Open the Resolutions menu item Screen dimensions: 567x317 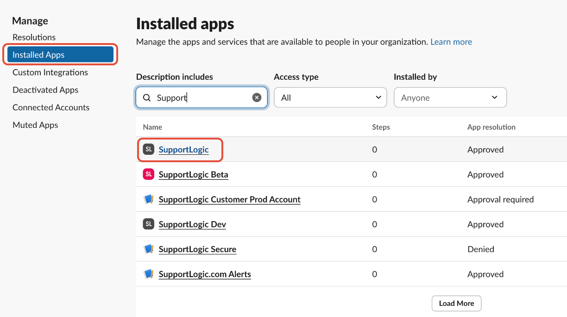(34, 37)
